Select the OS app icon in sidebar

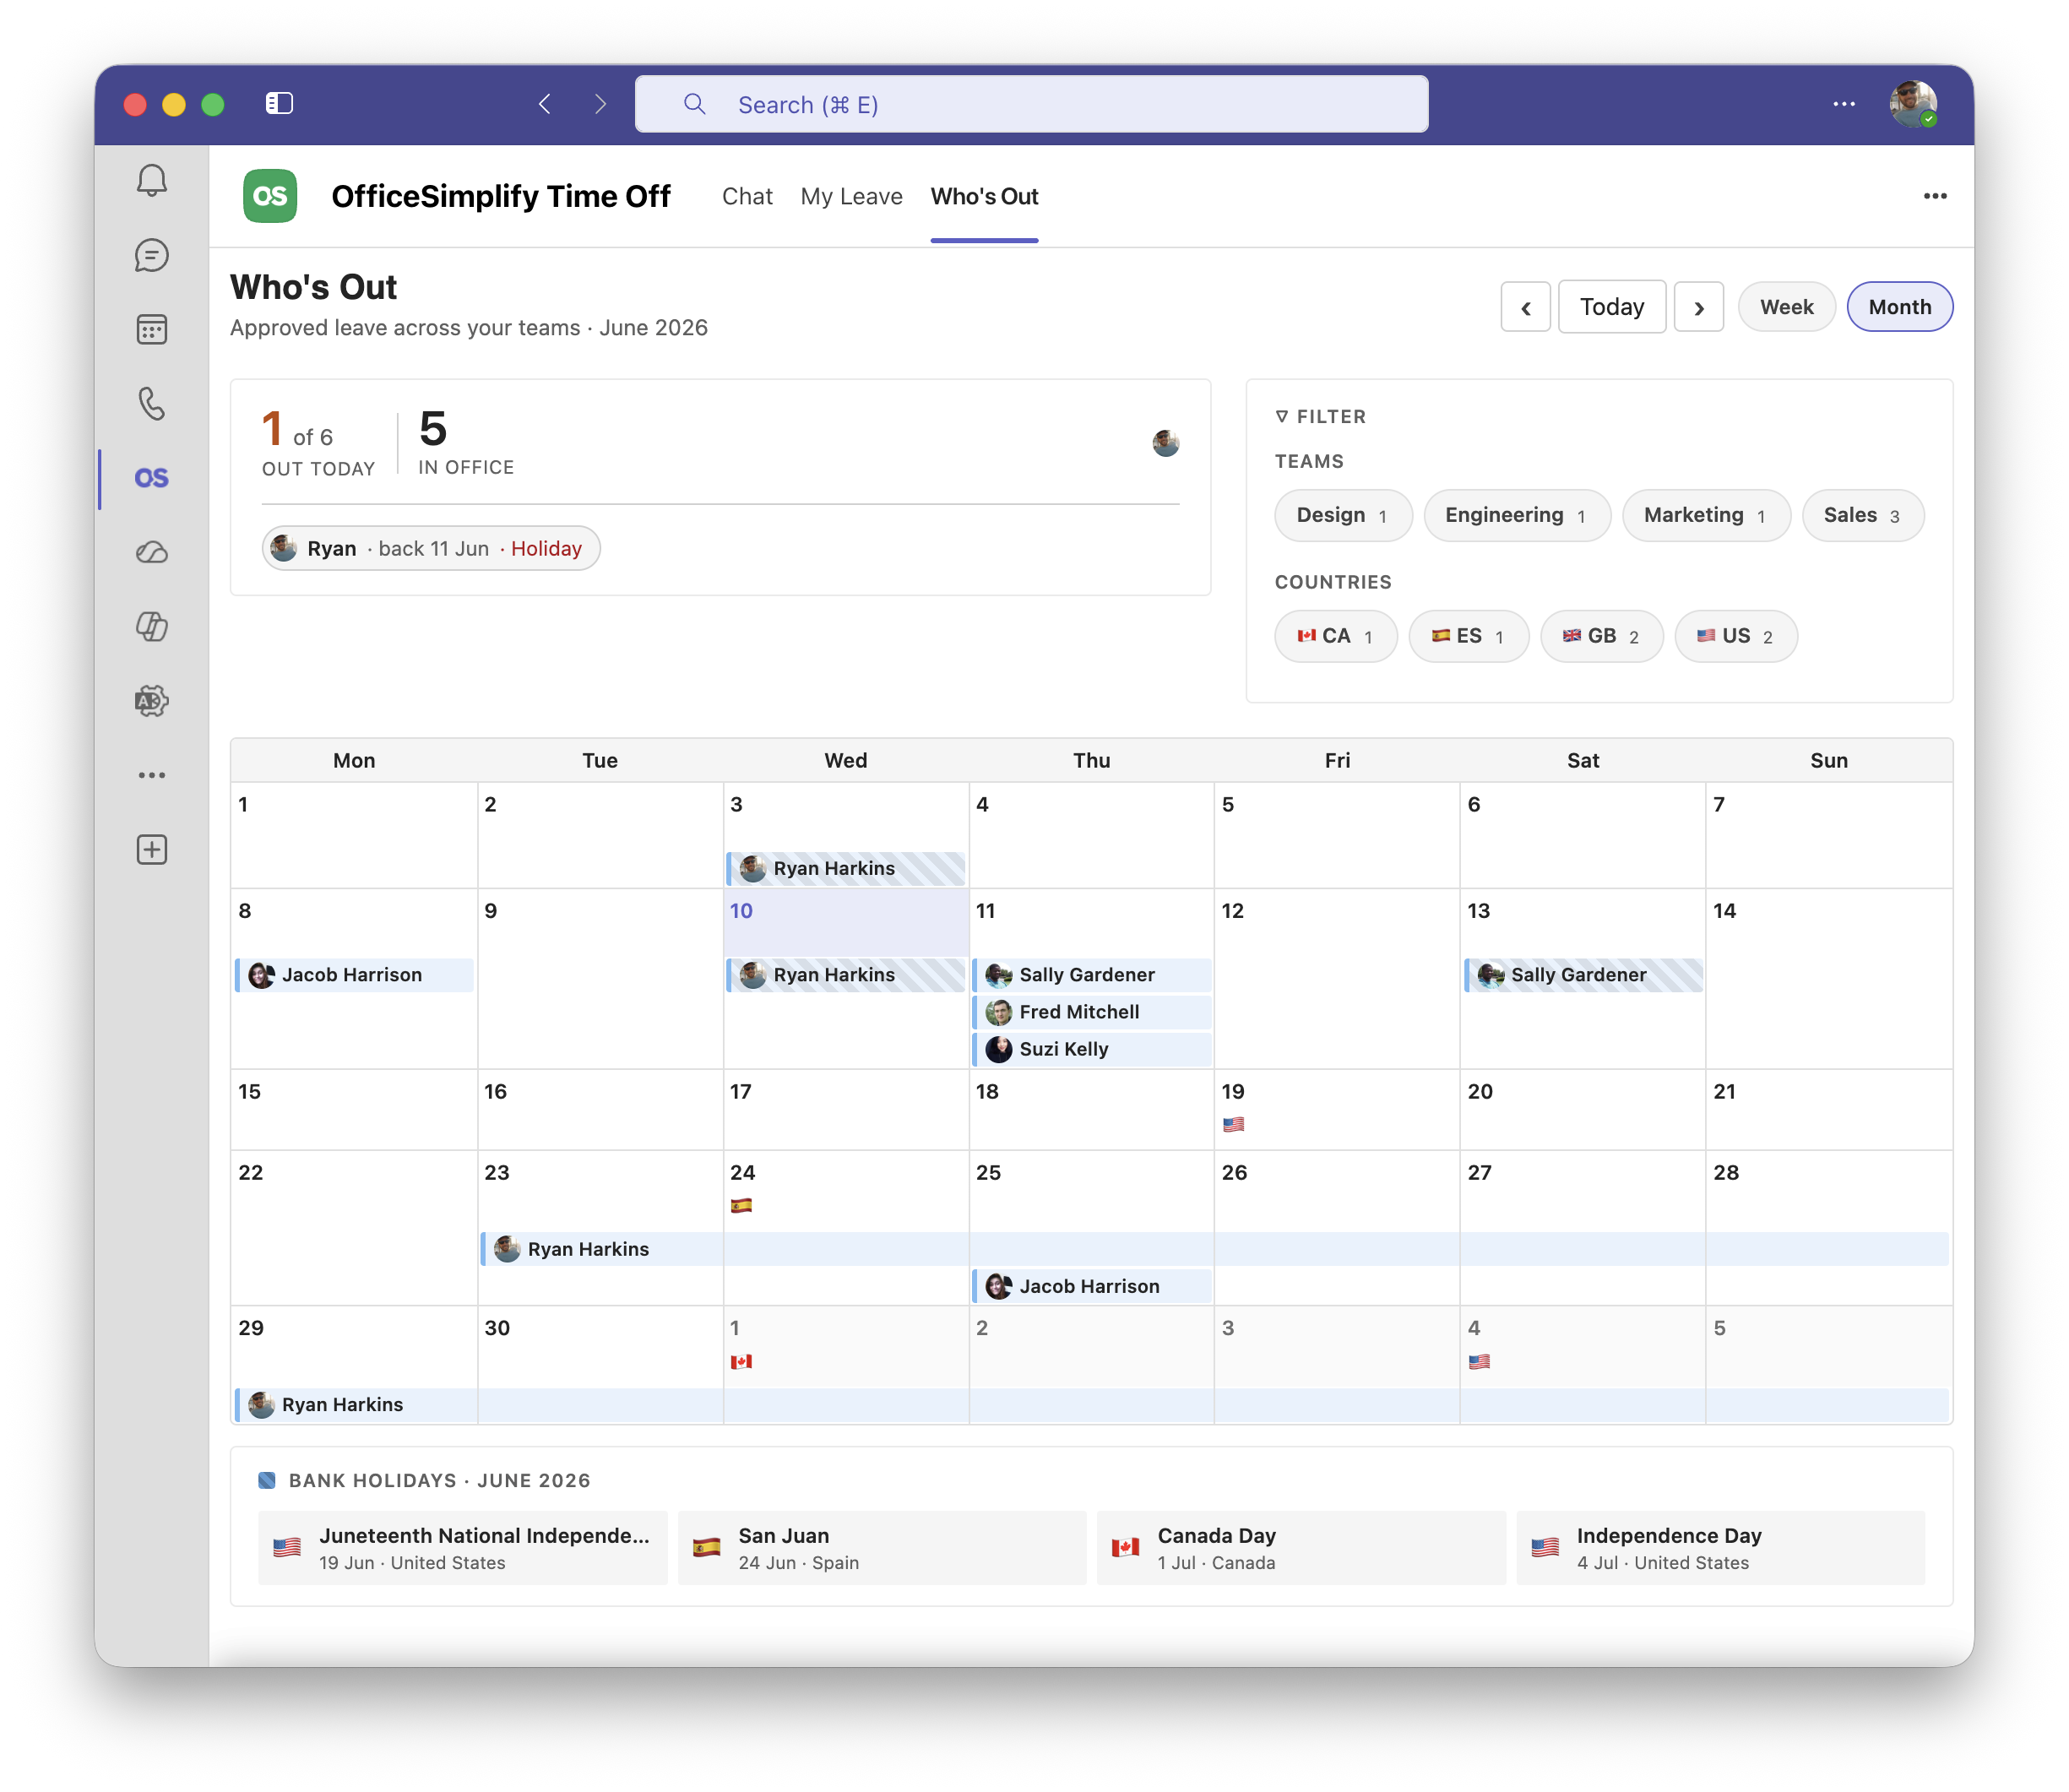pos(151,478)
